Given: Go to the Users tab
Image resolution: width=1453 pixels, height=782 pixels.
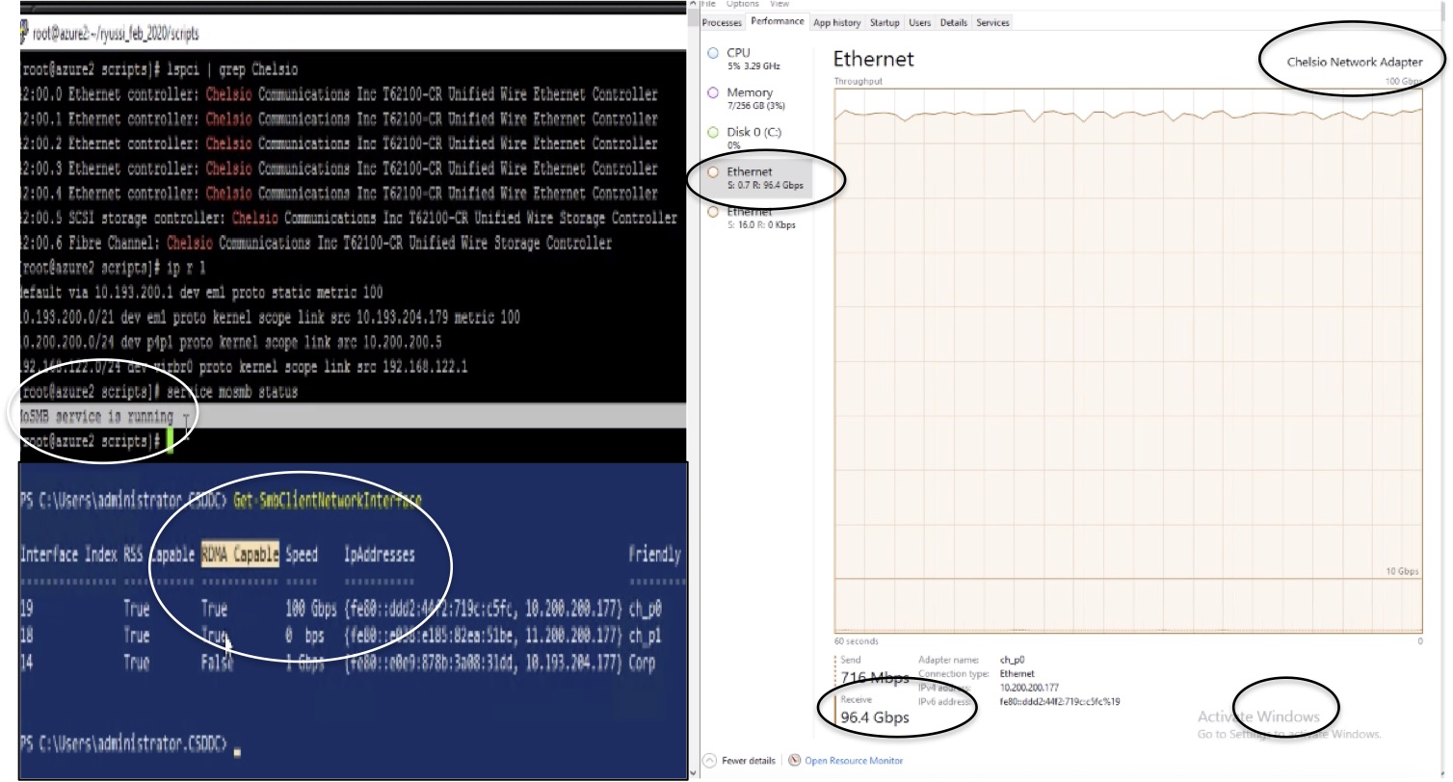Looking at the screenshot, I should coord(919,23).
